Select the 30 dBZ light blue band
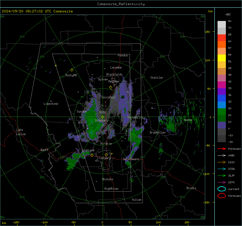Image resolution: width=242 pixels, height=226 pixels. [222, 105]
